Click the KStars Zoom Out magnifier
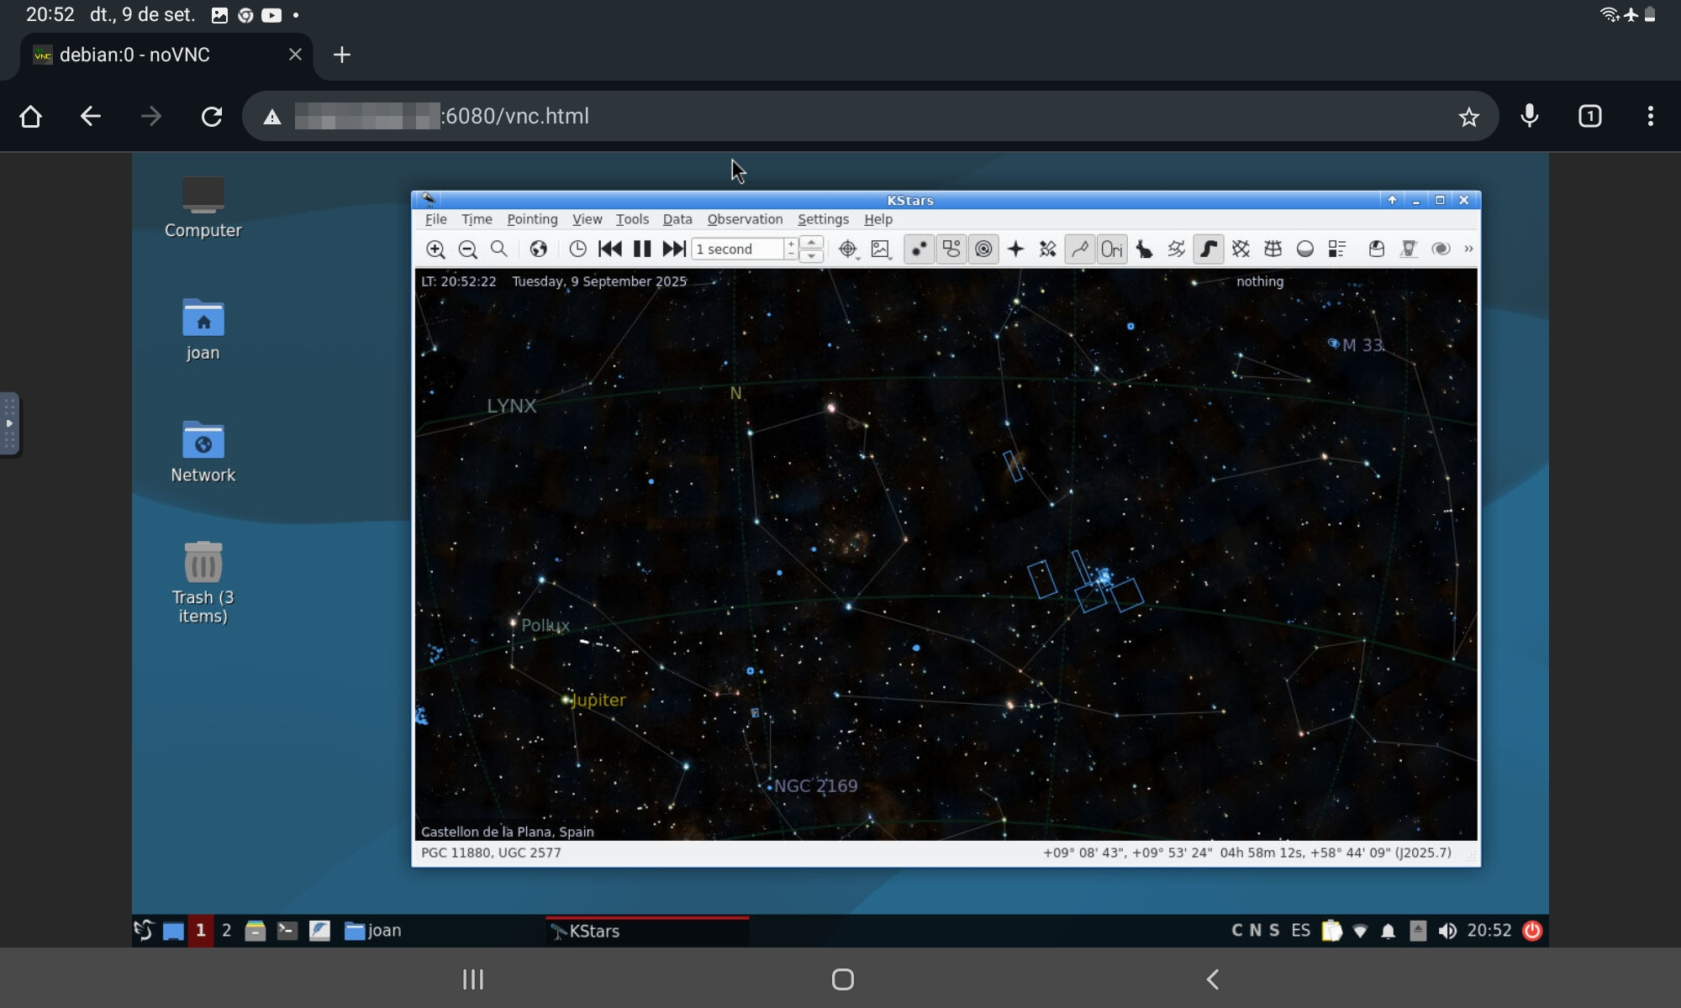 pos(467,249)
